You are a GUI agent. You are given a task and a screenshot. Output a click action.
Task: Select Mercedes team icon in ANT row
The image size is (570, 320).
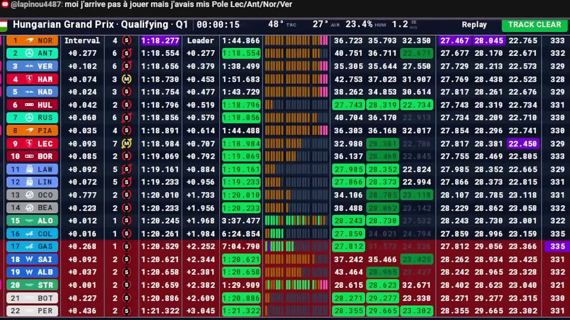(x=29, y=53)
